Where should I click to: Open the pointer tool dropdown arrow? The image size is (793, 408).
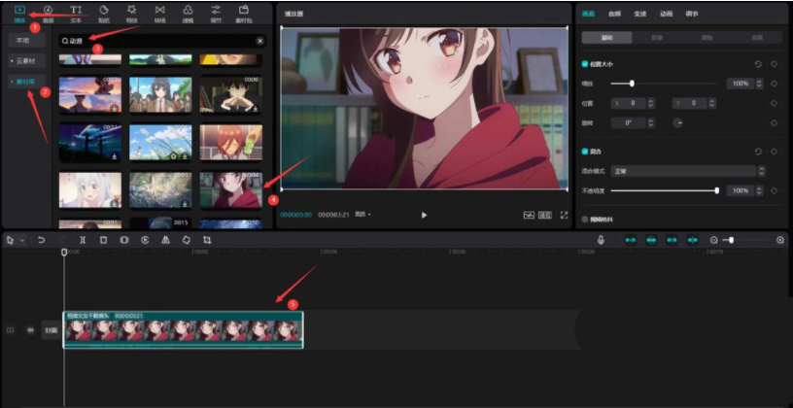pyautogui.click(x=21, y=241)
